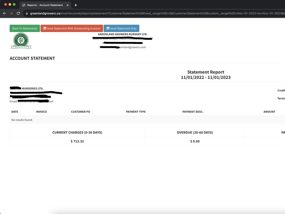Close the Reports - Account Statement tab
285x214 pixels.
click(x=68, y=5)
